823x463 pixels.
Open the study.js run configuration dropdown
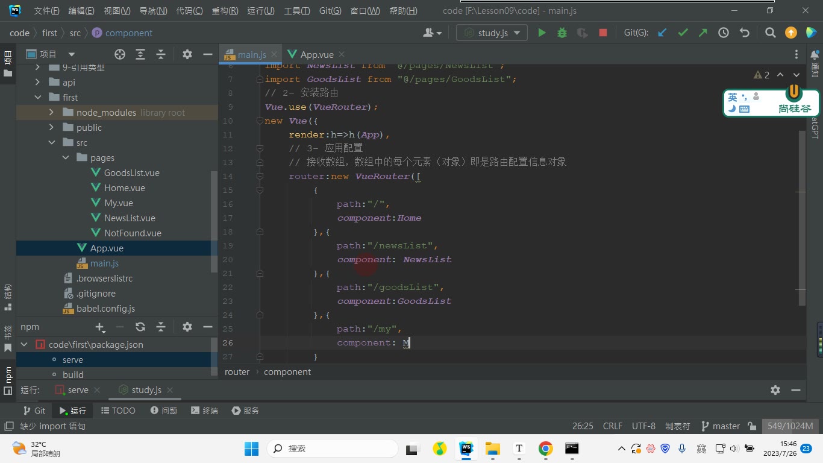[x=492, y=33]
